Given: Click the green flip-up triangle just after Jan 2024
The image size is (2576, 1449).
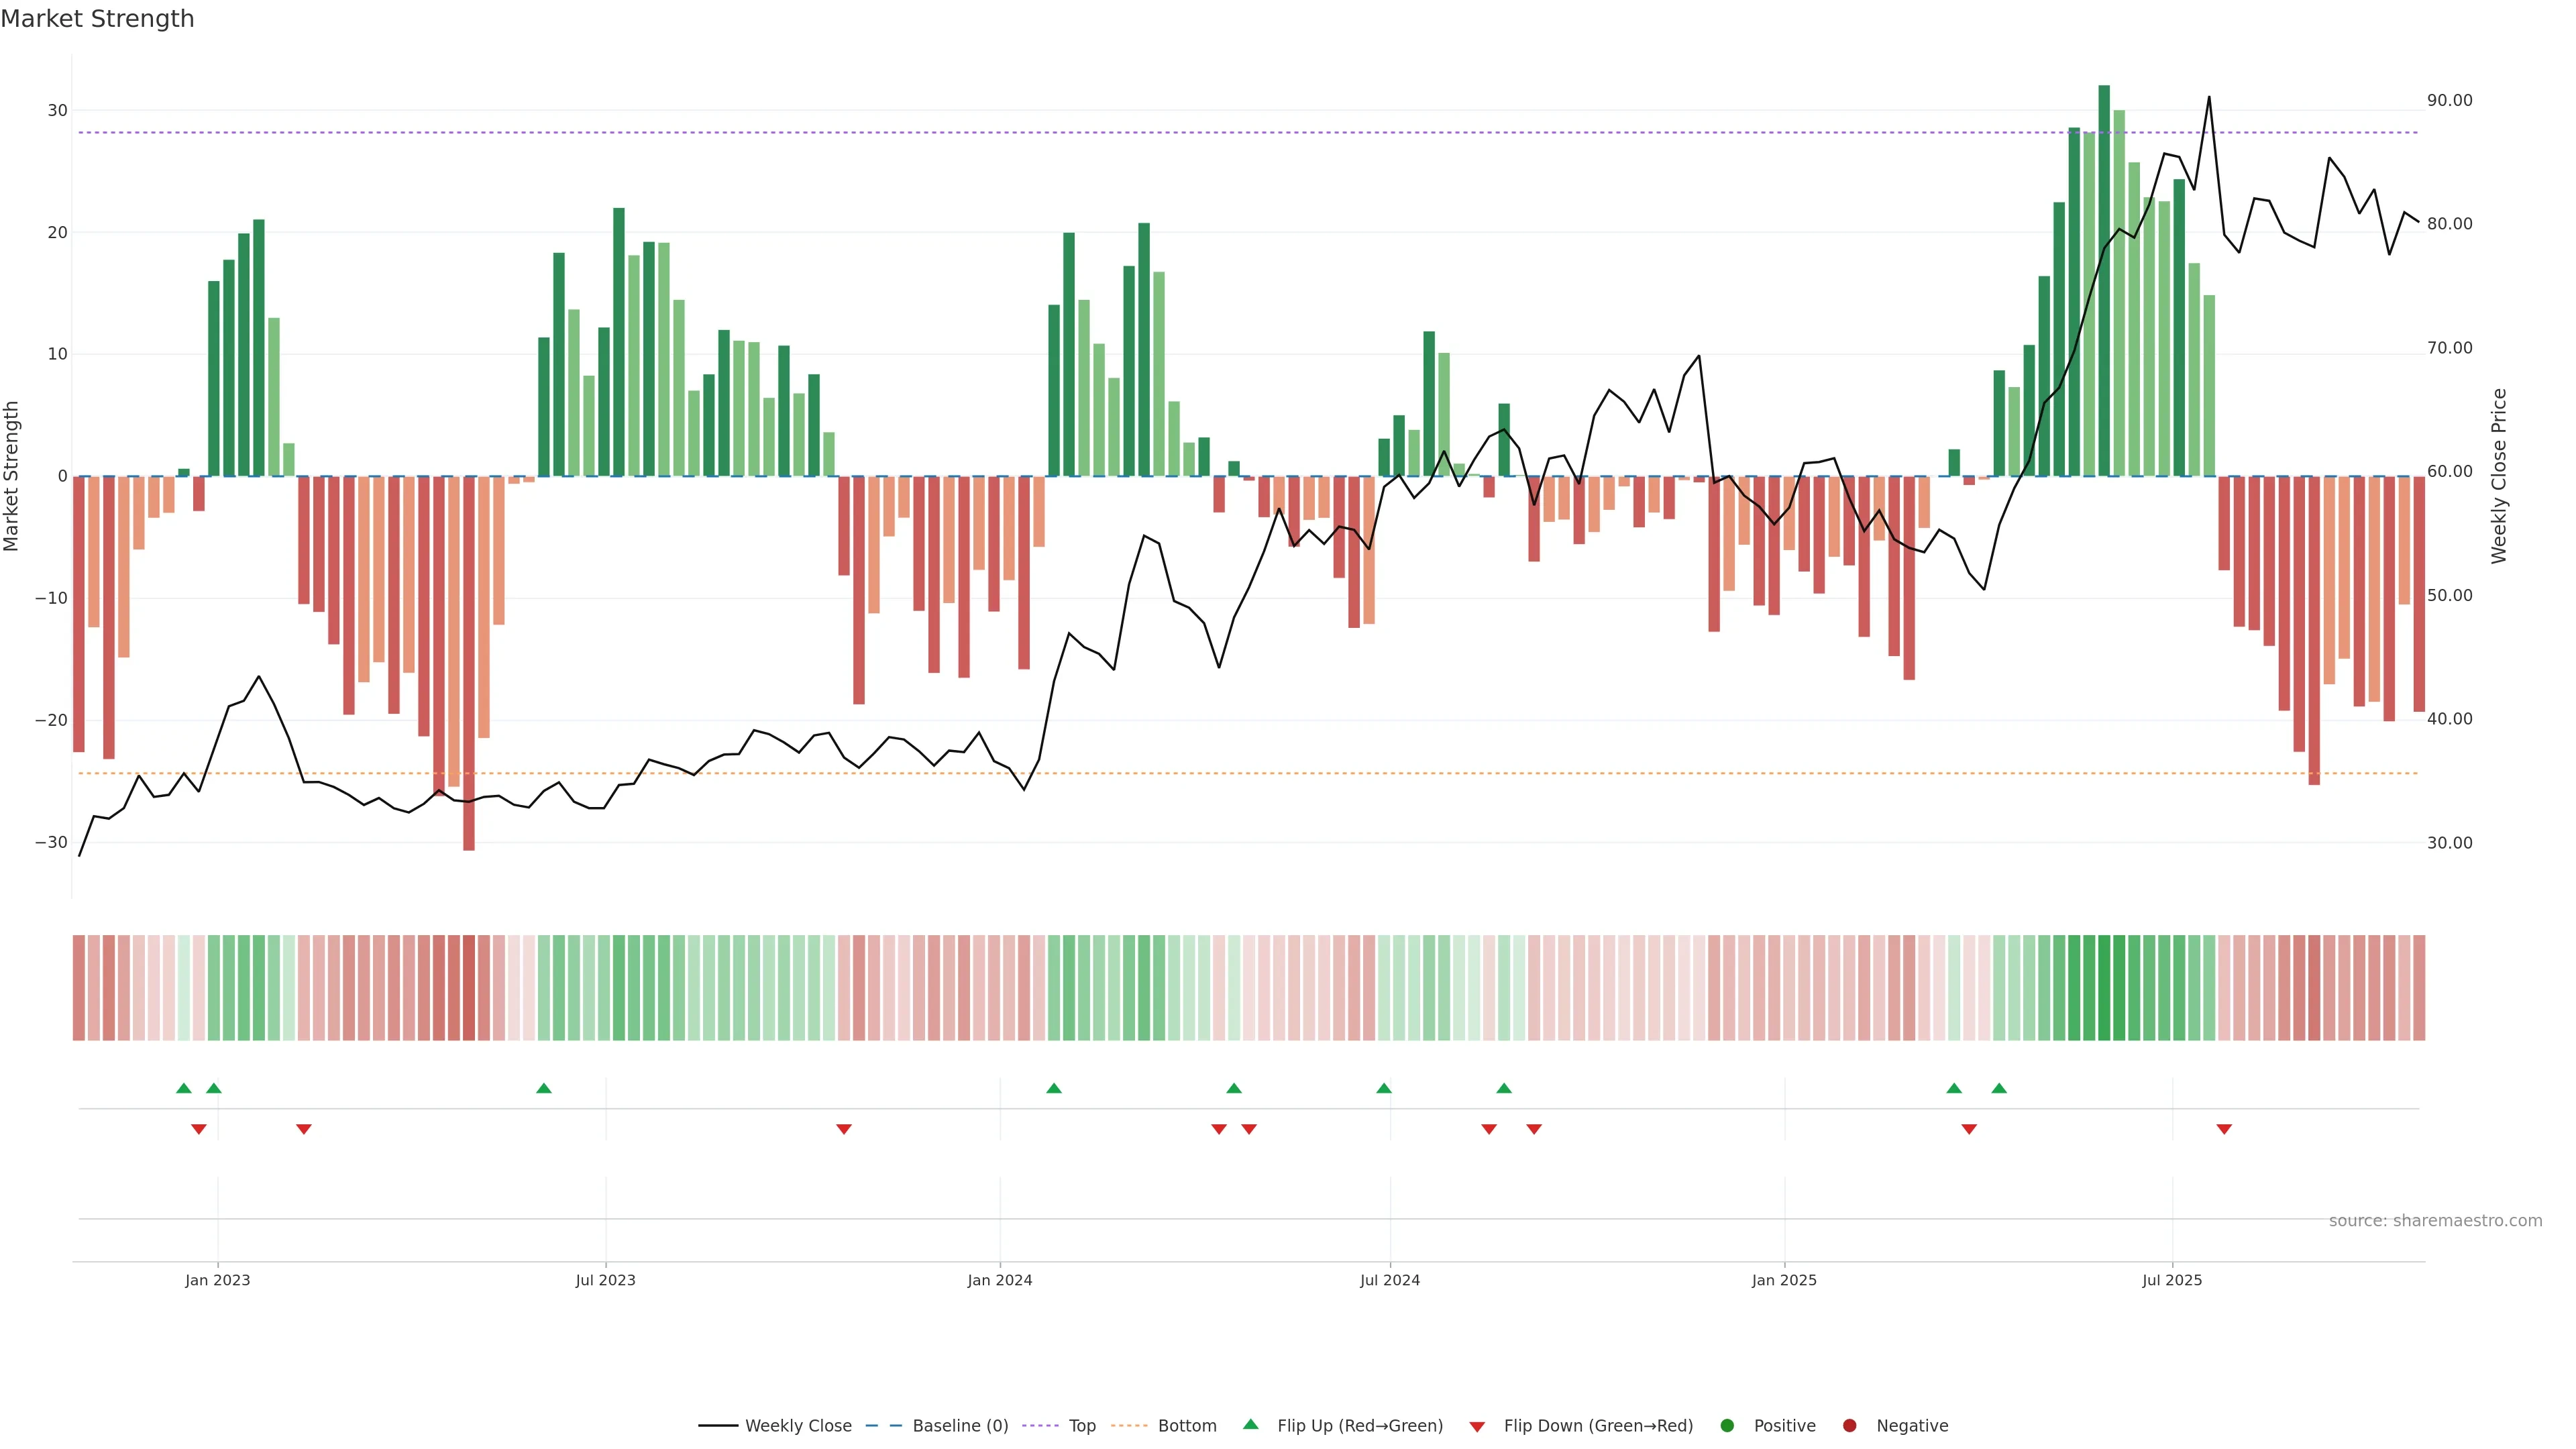Looking at the screenshot, I should [x=1053, y=1088].
